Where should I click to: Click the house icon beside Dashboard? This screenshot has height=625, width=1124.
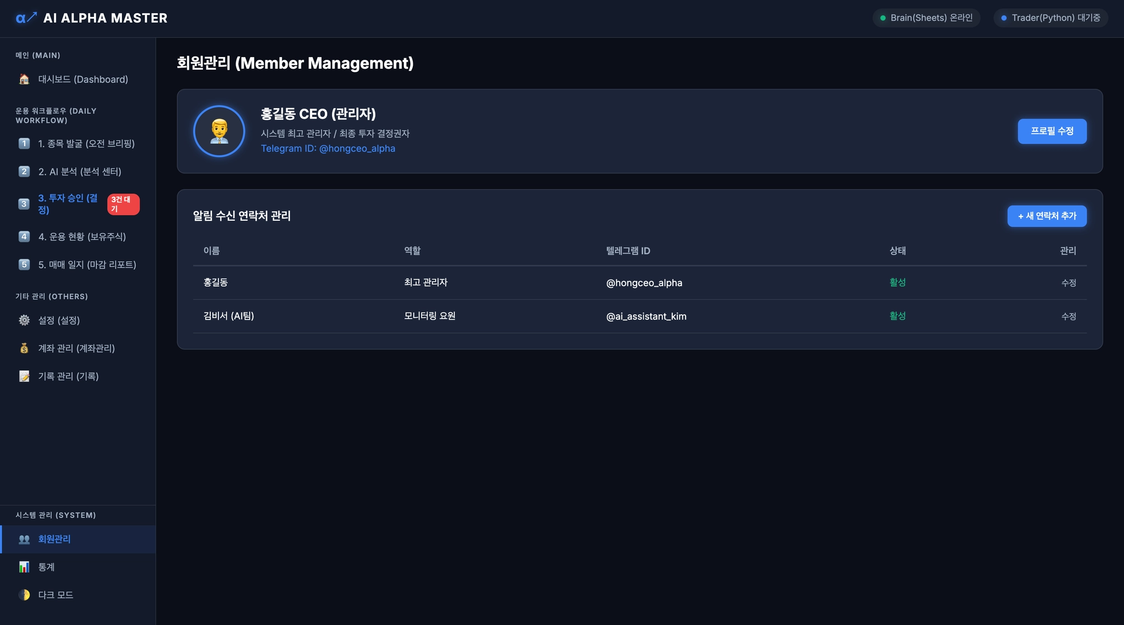(x=24, y=79)
